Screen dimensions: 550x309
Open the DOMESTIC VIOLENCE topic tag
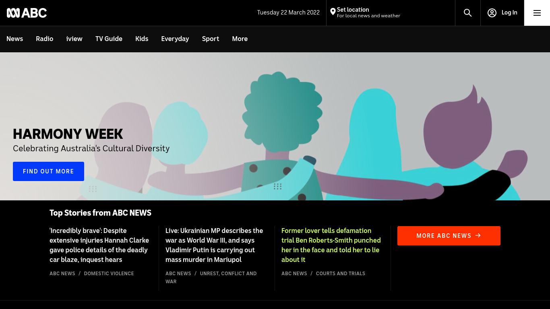coord(109,274)
